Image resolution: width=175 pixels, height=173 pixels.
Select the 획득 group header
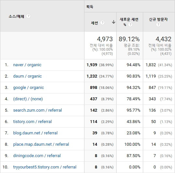click(90, 7)
